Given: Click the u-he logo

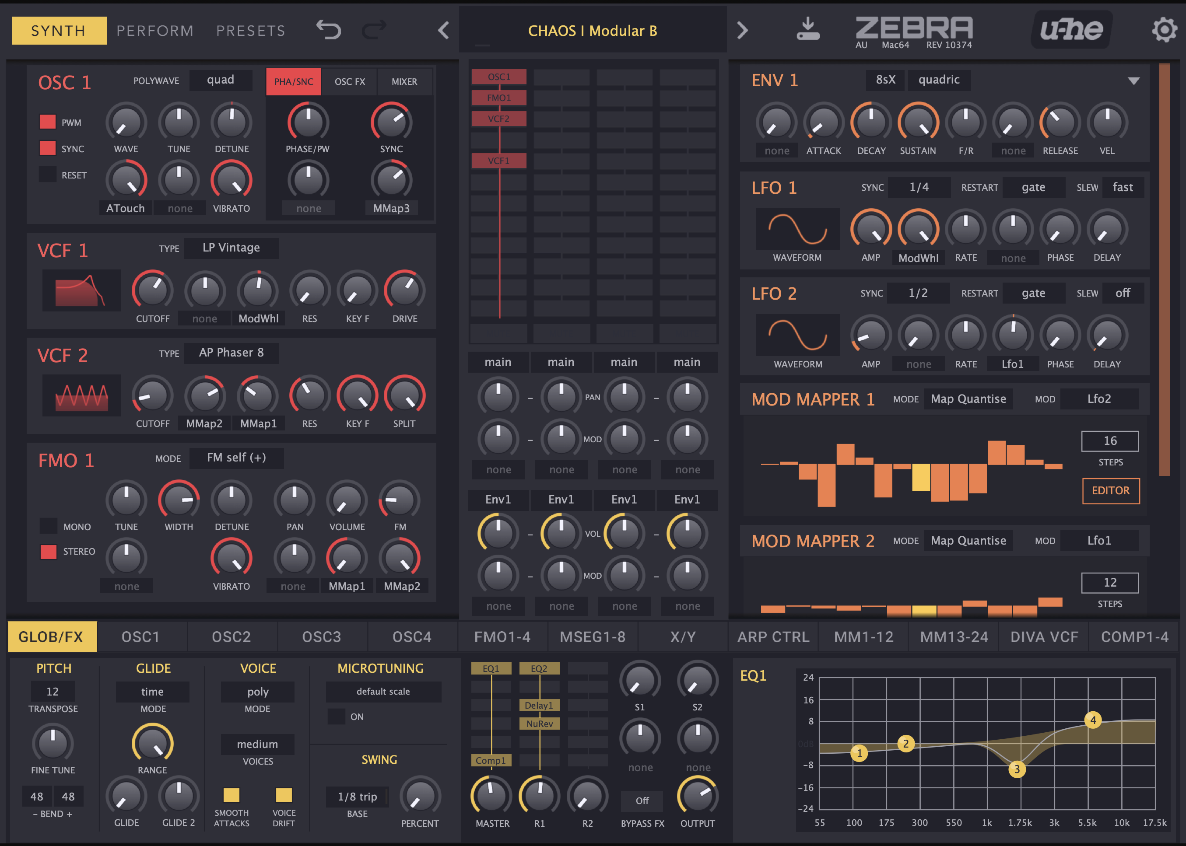Looking at the screenshot, I should pyautogui.click(x=1071, y=30).
